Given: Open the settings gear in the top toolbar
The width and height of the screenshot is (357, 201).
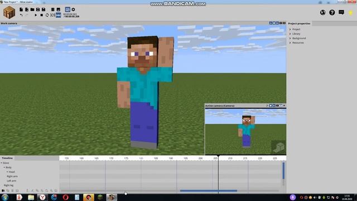Looking at the screenshot, I should [73, 9].
